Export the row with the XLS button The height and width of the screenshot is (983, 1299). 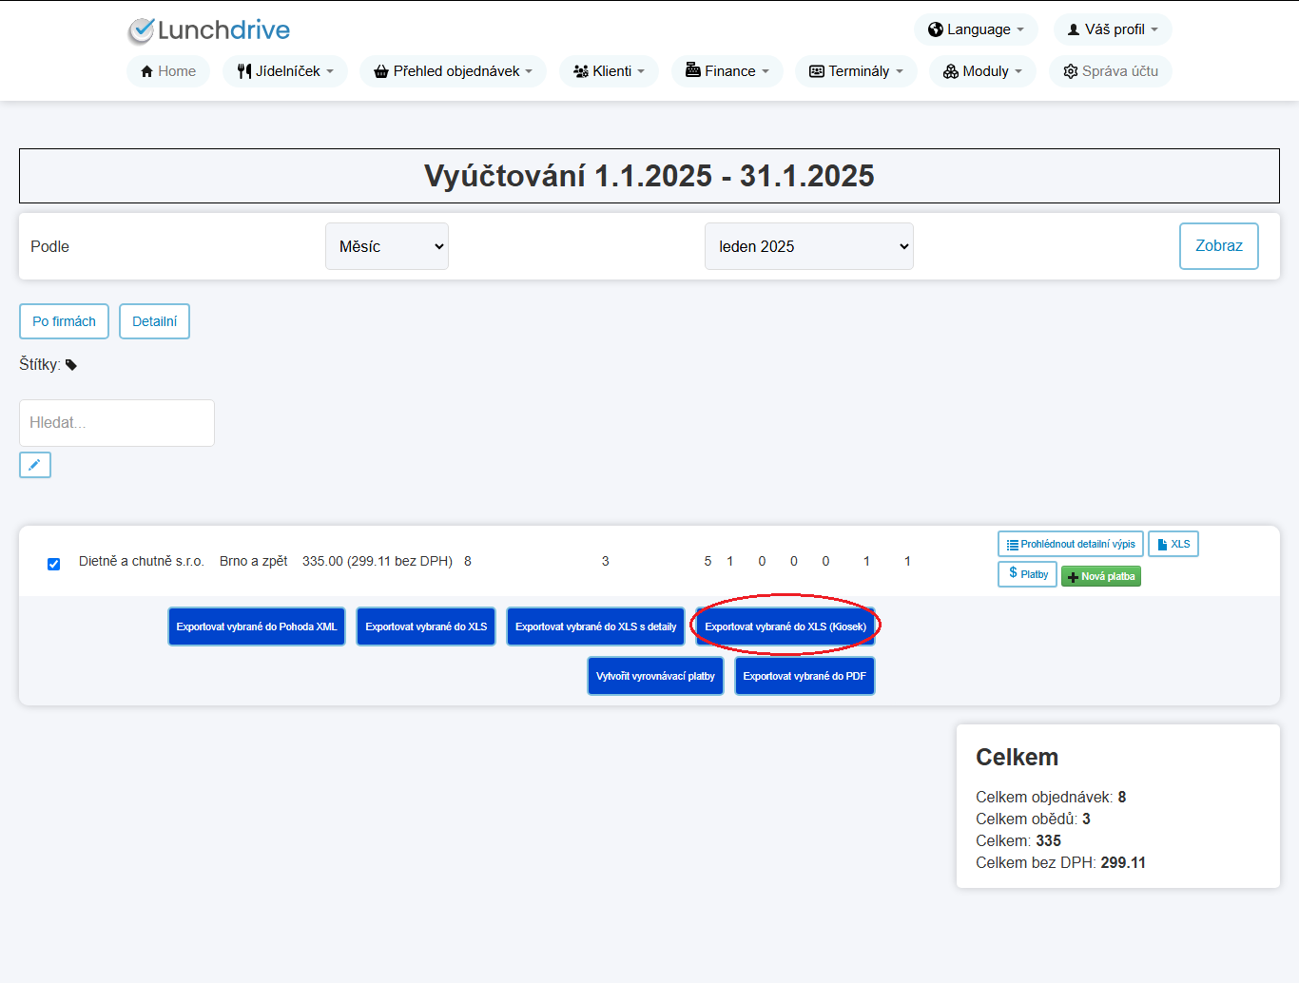point(1173,544)
